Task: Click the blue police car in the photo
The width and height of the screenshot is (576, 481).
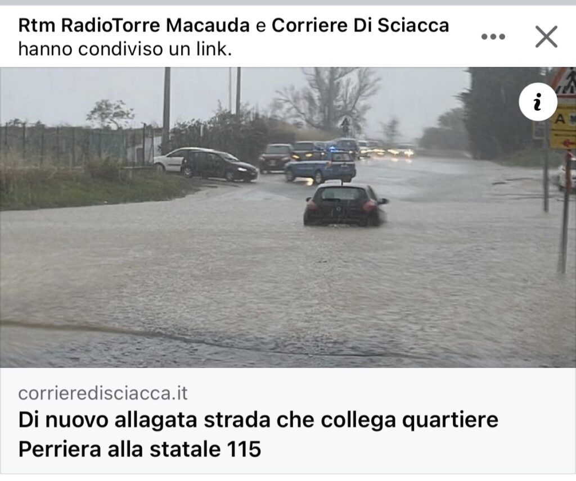Action: coord(320,166)
